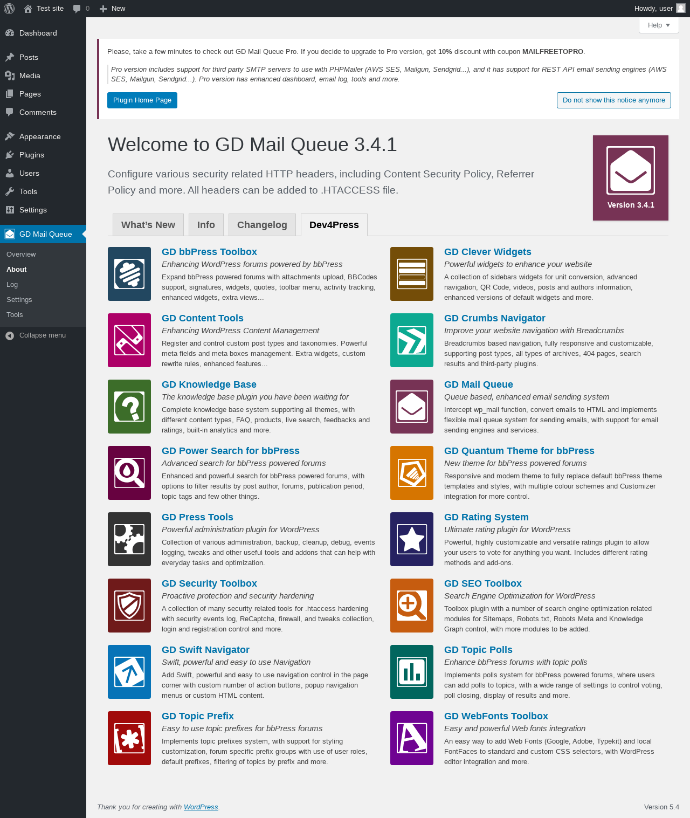
Task: Click the GD SEO Toolbox search-plus icon
Action: tap(412, 606)
